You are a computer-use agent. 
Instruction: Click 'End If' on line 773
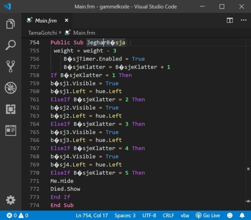[60, 197]
